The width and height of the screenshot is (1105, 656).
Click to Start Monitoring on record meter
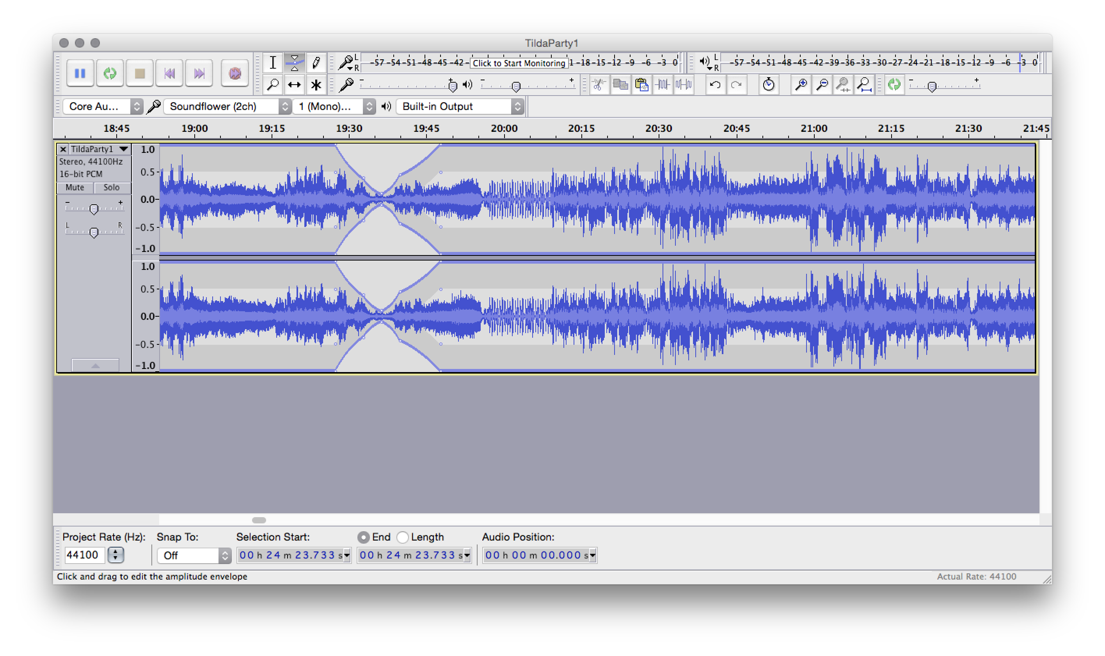tap(519, 63)
